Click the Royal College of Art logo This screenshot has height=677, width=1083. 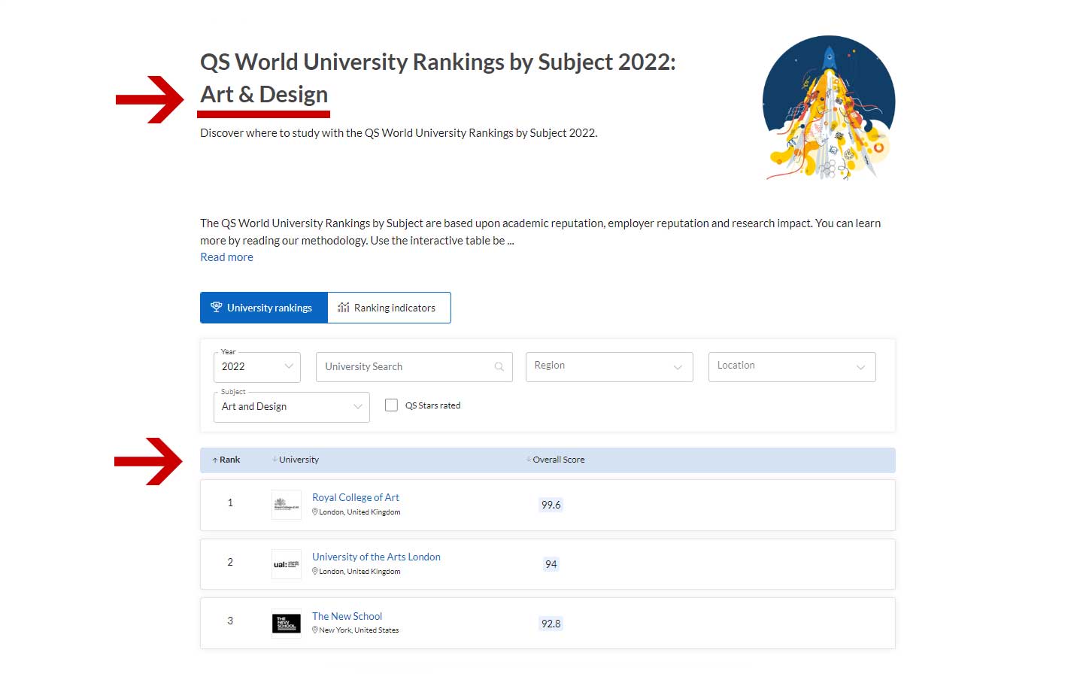(x=286, y=505)
